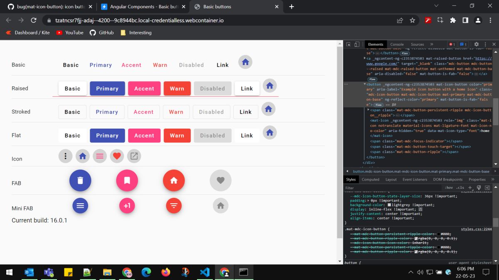
Task: Switch to the Sources tab in DevTools
Action: (417, 44)
